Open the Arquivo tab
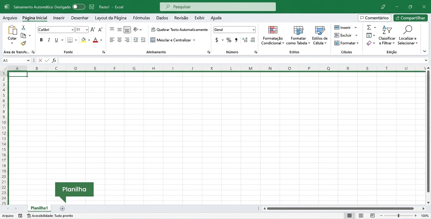The image size is (431, 219). coord(10,18)
